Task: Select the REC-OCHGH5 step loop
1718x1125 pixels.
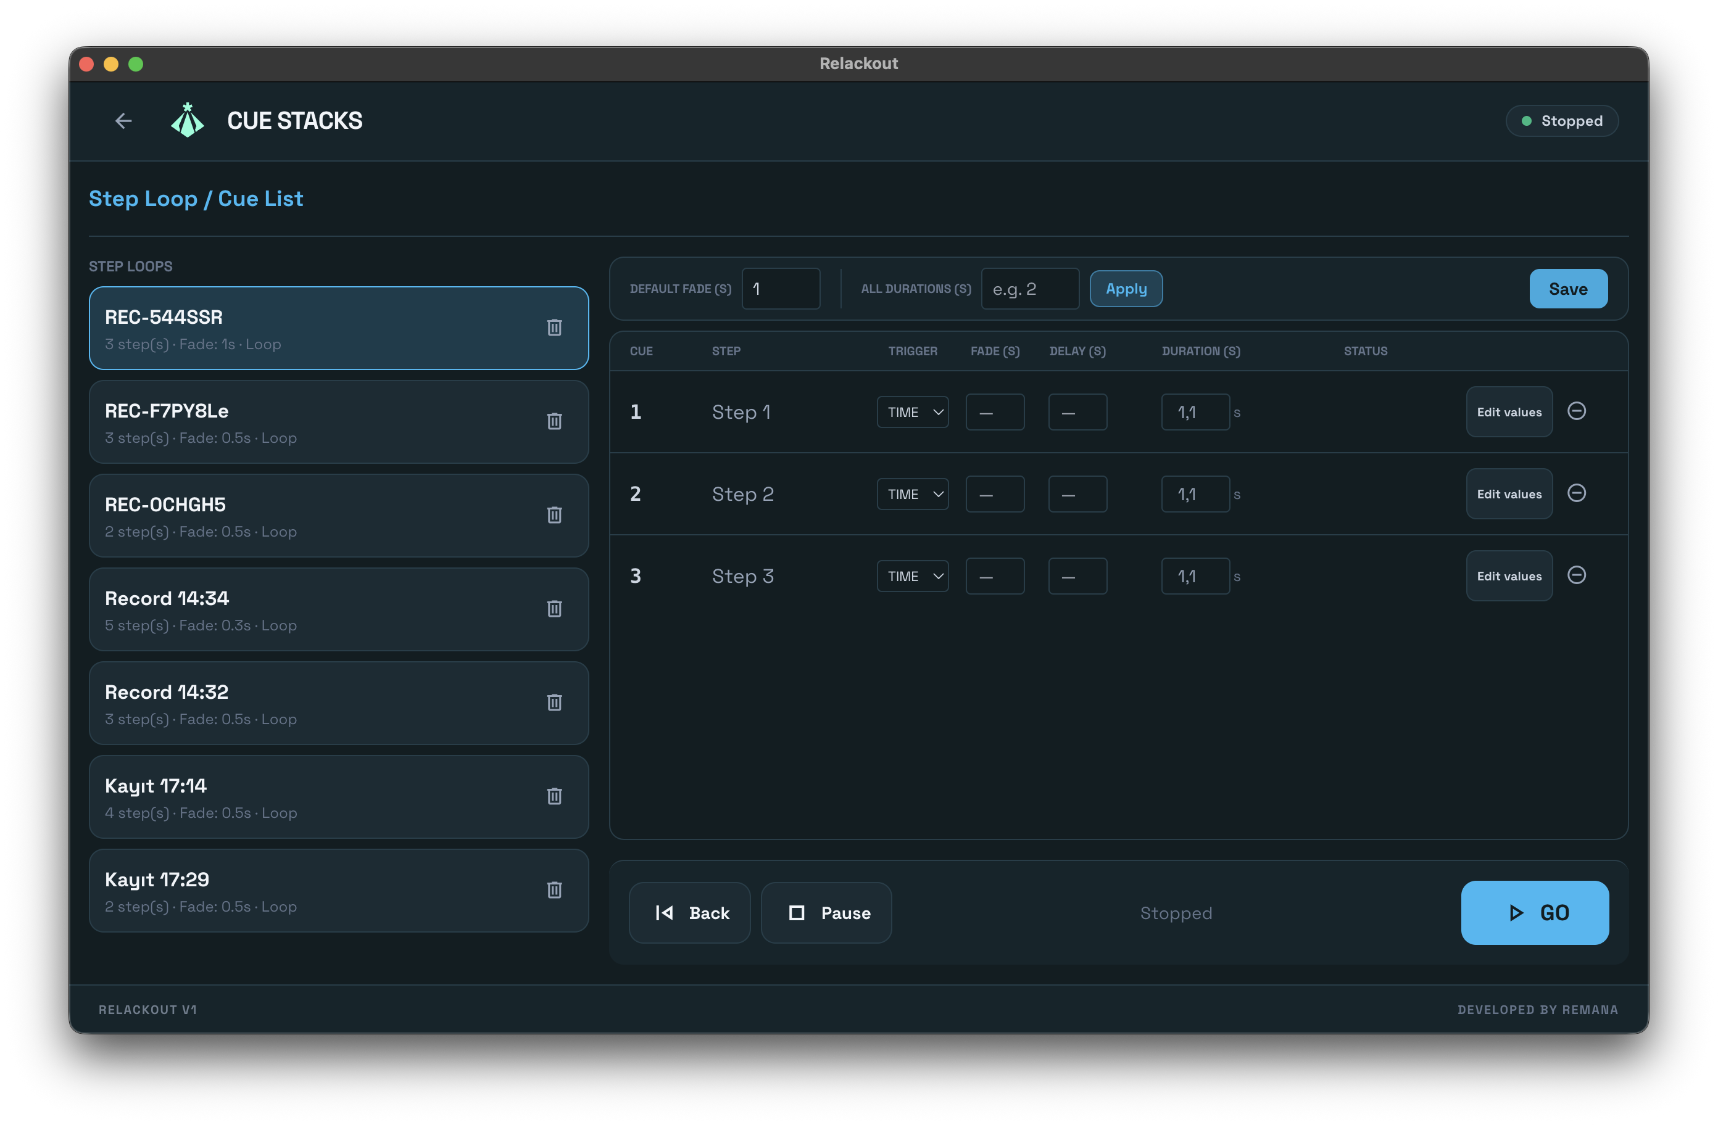Action: tap(339, 516)
